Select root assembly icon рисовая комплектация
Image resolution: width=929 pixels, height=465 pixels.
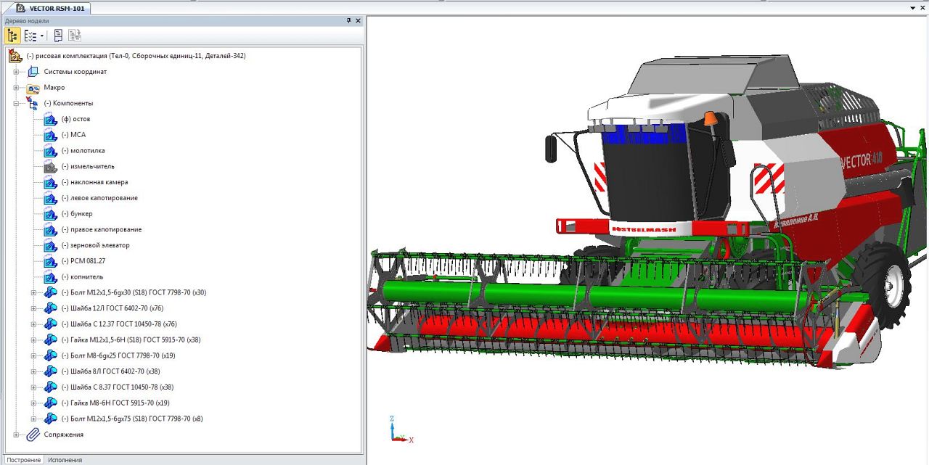click(x=15, y=56)
